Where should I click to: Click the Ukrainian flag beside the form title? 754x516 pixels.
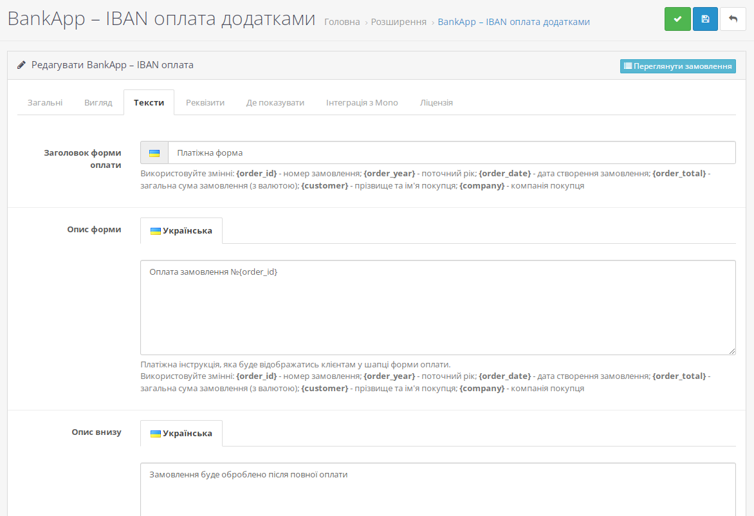(x=154, y=153)
